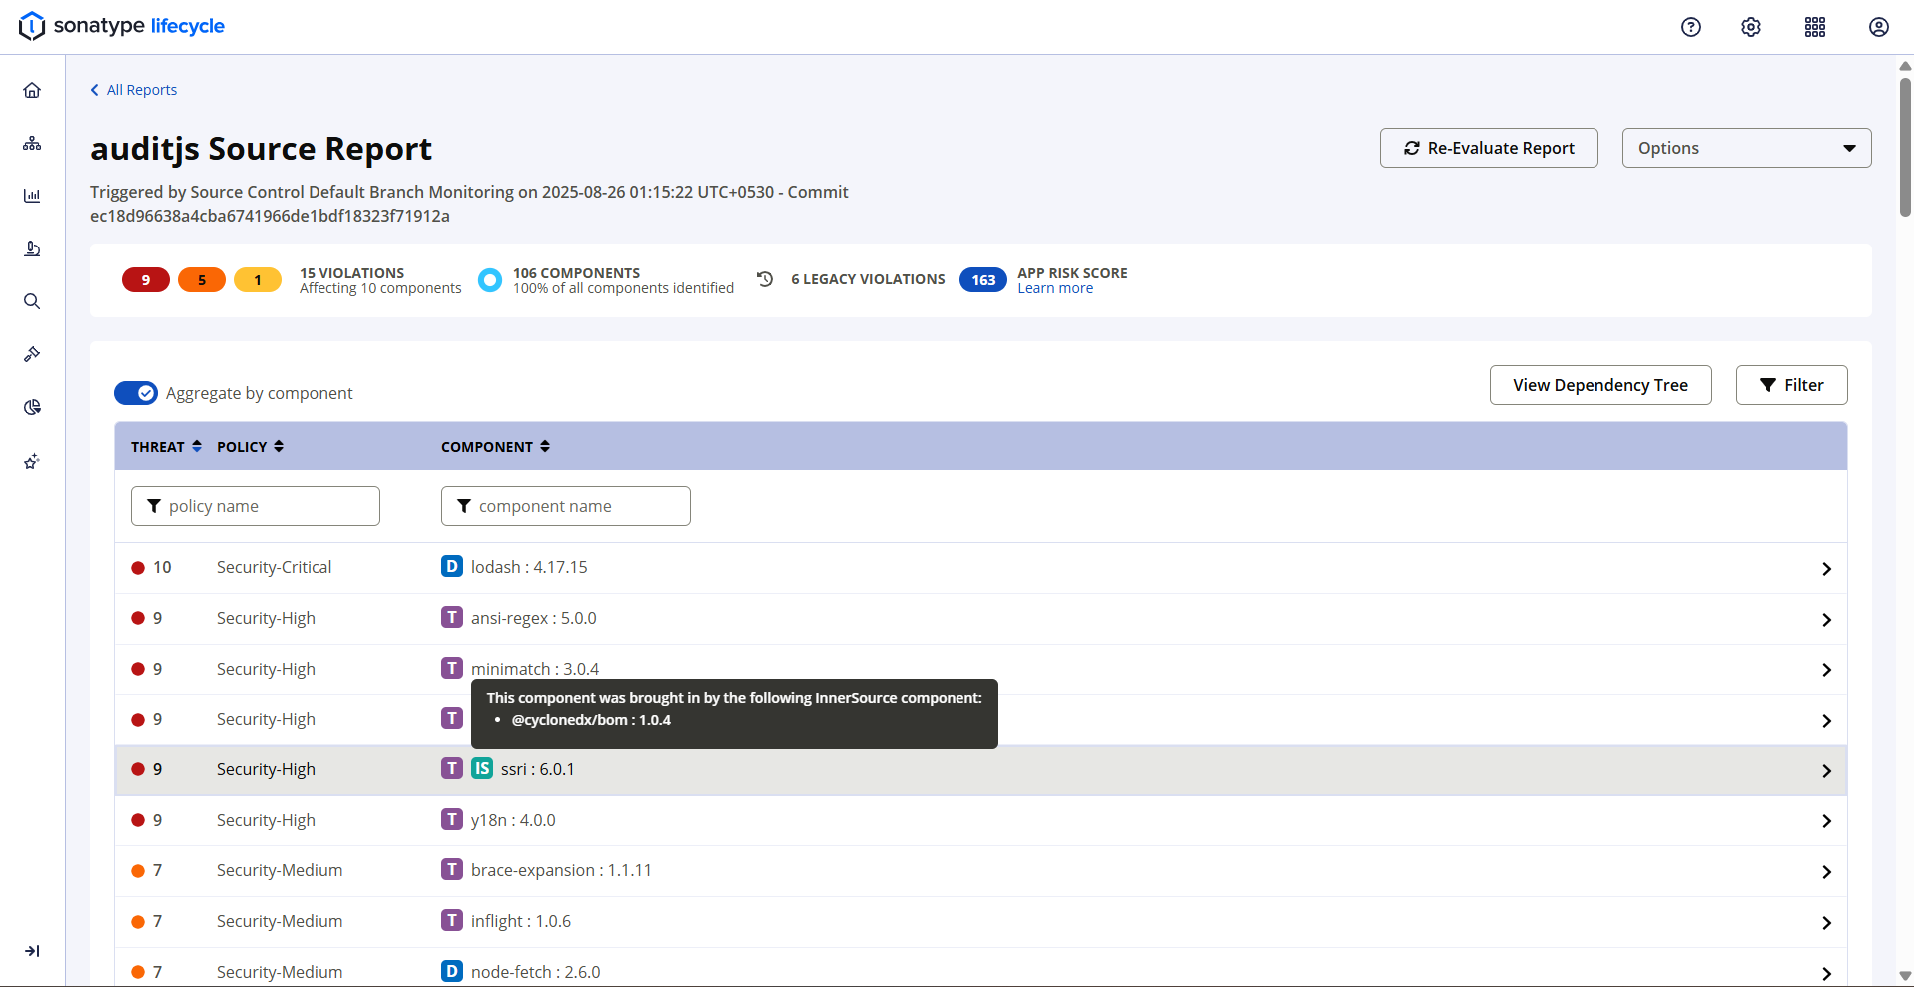Select y18n : 4.0.0 component

tap(513, 820)
